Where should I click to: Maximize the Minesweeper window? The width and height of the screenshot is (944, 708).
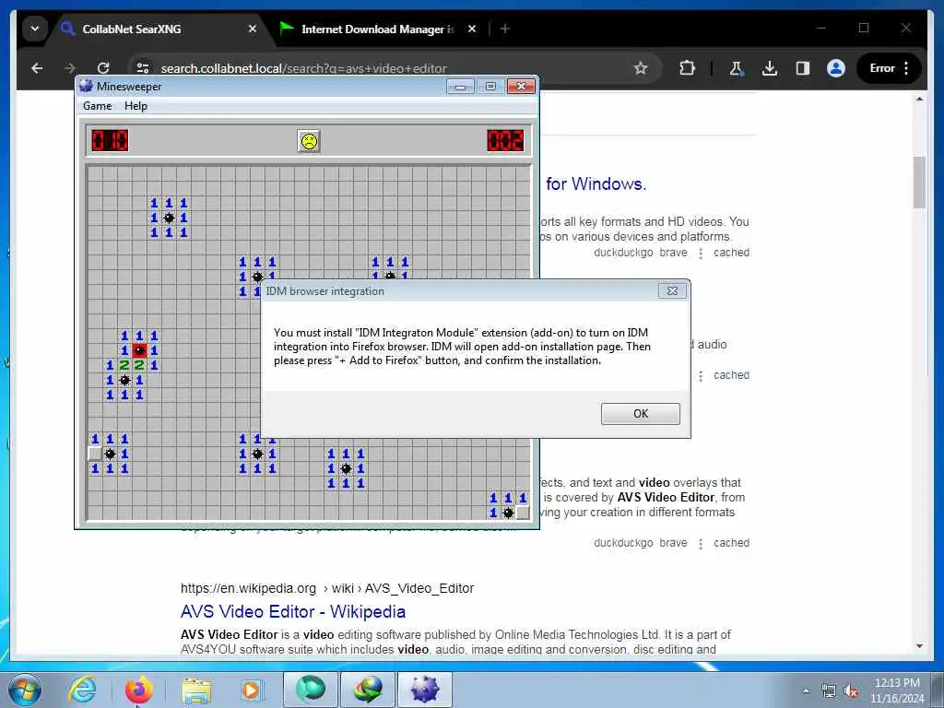tap(490, 87)
